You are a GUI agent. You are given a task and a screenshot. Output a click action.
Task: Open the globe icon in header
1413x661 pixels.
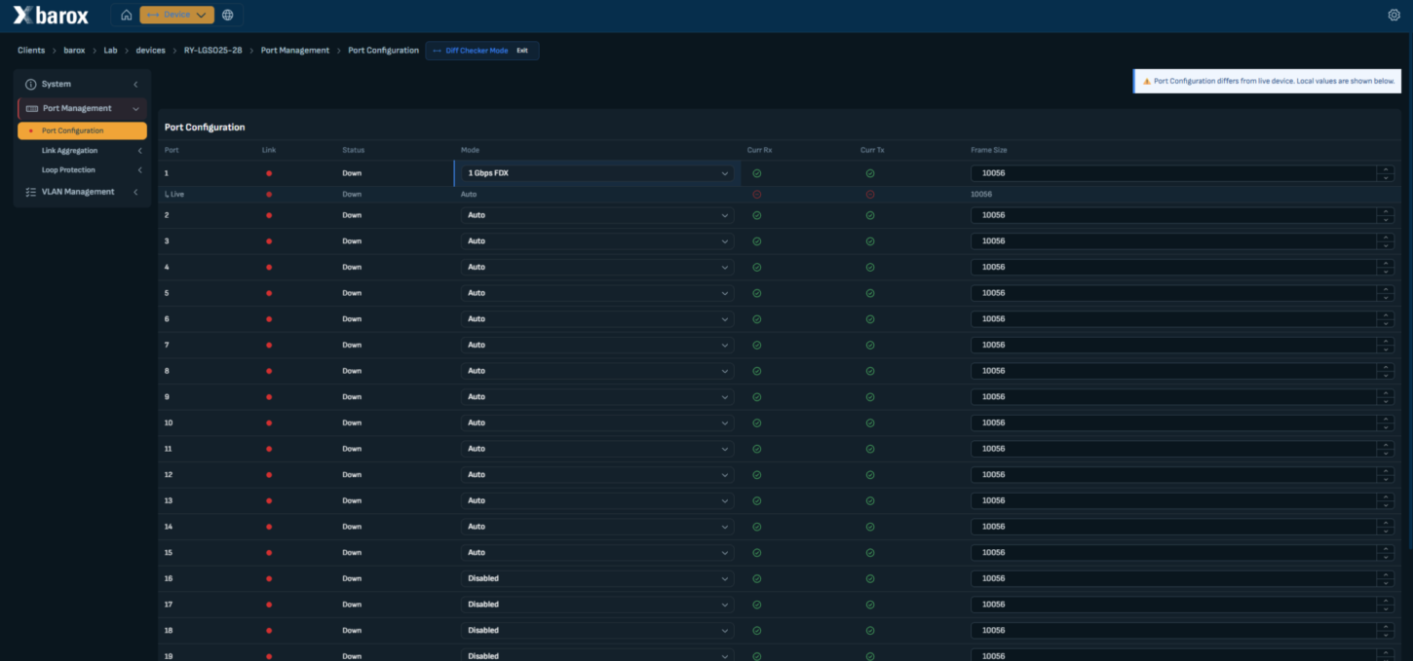pos(228,15)
